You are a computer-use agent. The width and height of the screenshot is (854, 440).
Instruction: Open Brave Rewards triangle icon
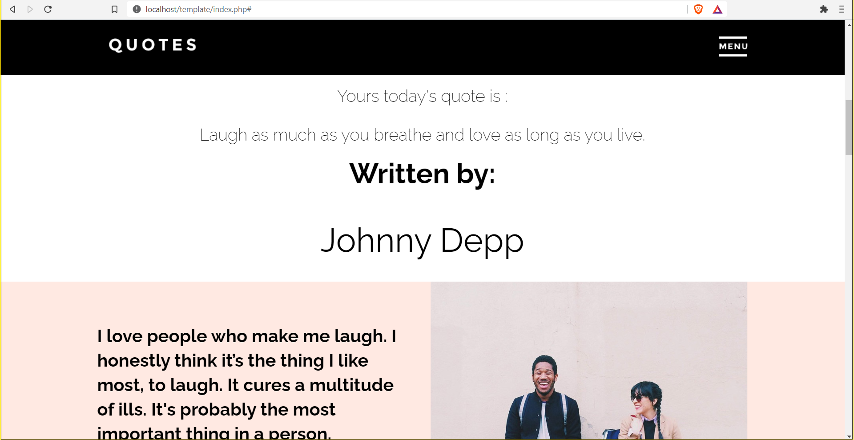(x=717, y=9)
